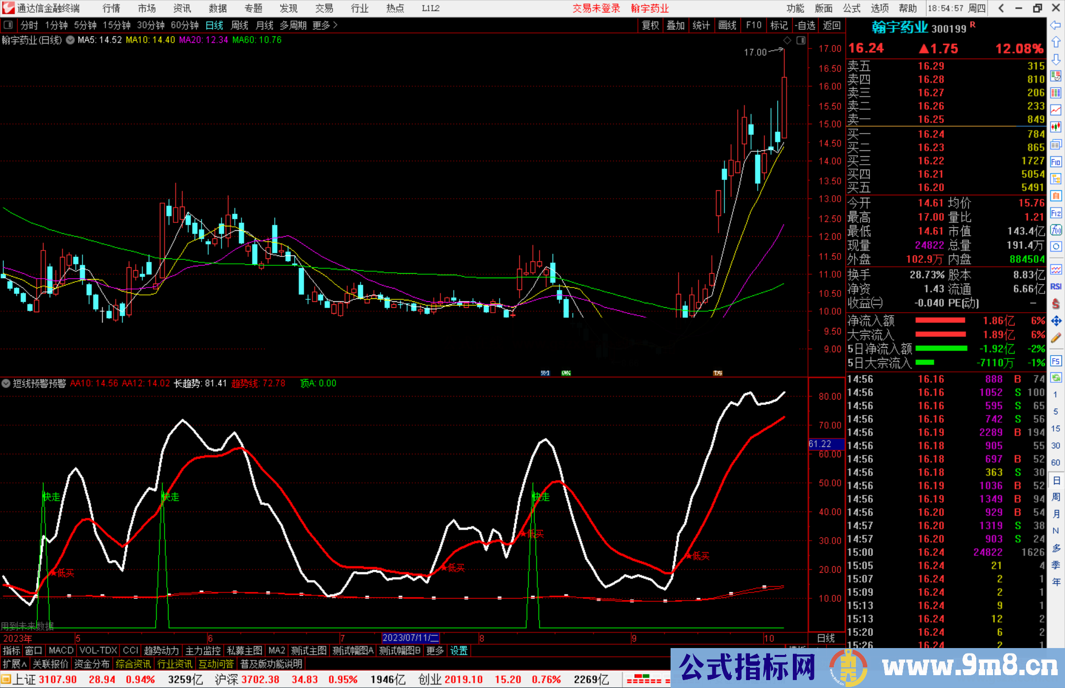The width and height of the screenshot is (1065, 688).
Task: Click the red 净流入额 bar
Action: 940,321
